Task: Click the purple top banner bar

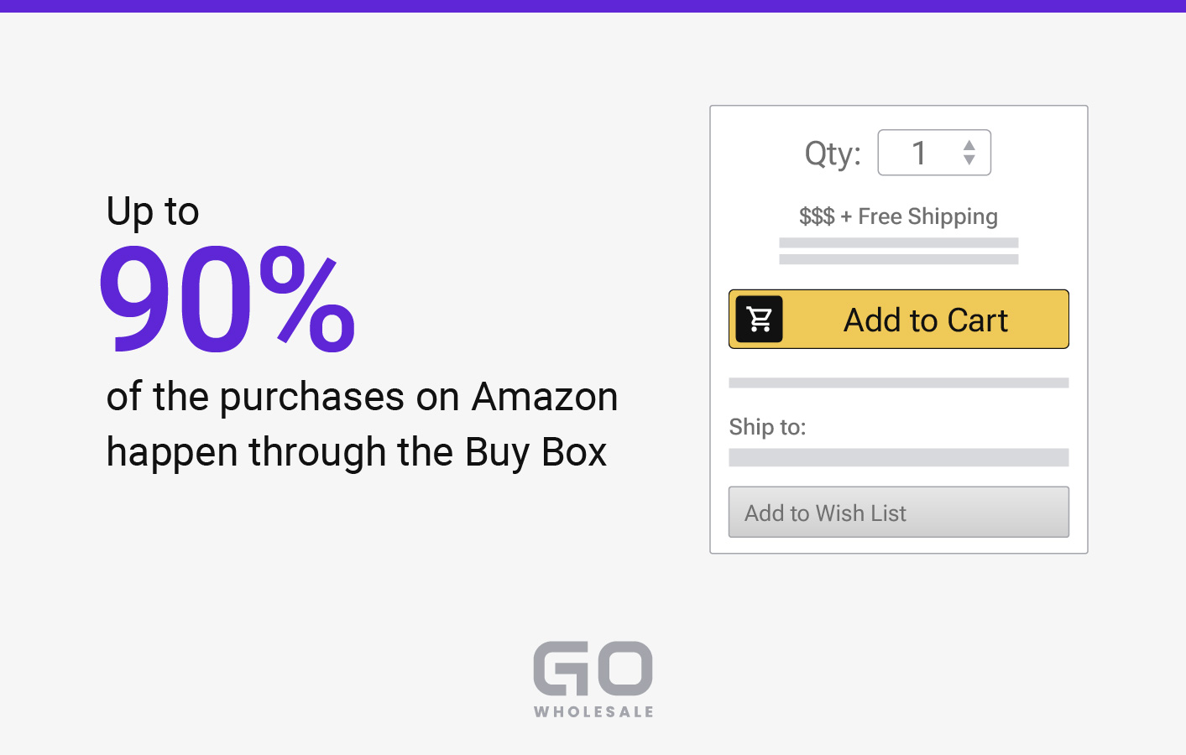Action: pyautogui.click(x=593, y=6)
